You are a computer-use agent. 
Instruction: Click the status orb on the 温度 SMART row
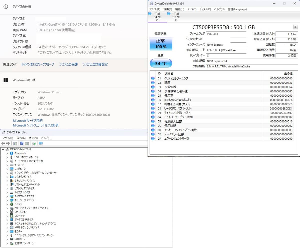[x=153, y=83]
